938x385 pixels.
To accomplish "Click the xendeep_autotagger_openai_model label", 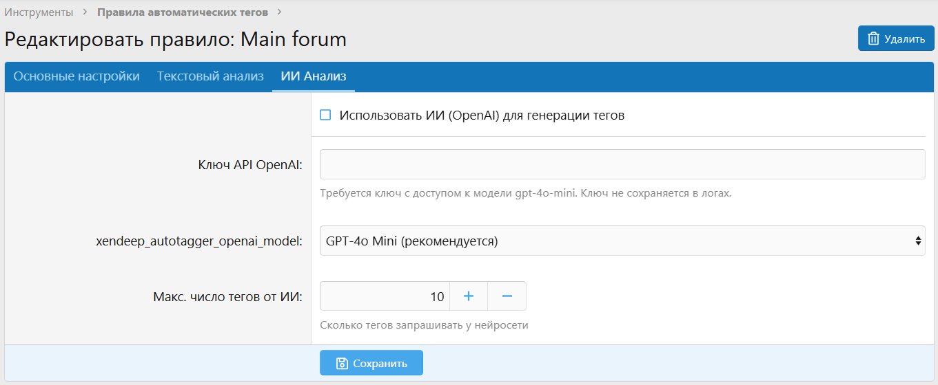I will tap(199, 241).
